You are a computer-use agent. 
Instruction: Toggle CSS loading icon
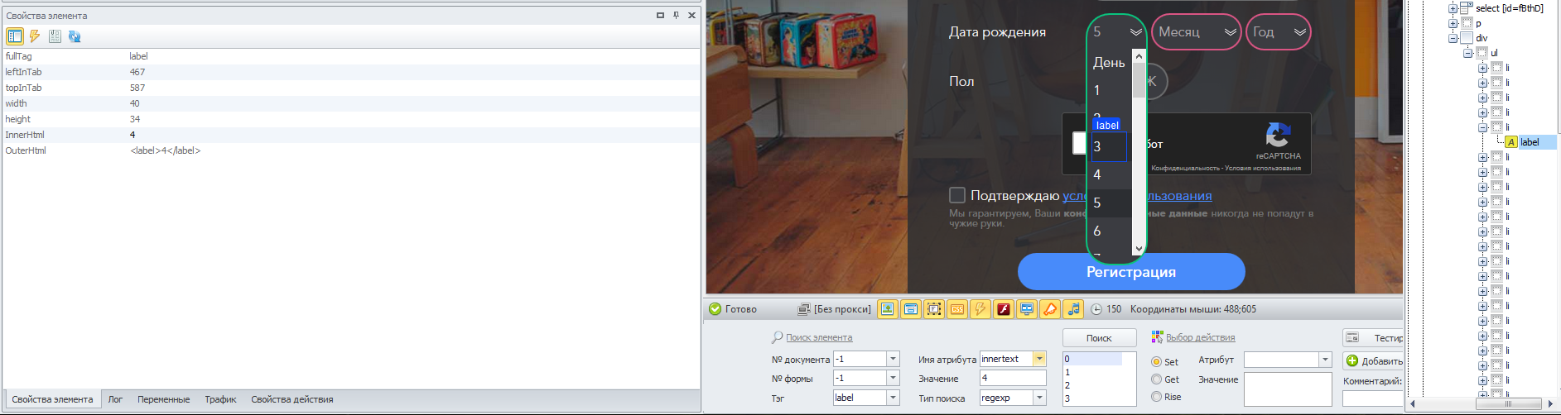tap(957, 309)
